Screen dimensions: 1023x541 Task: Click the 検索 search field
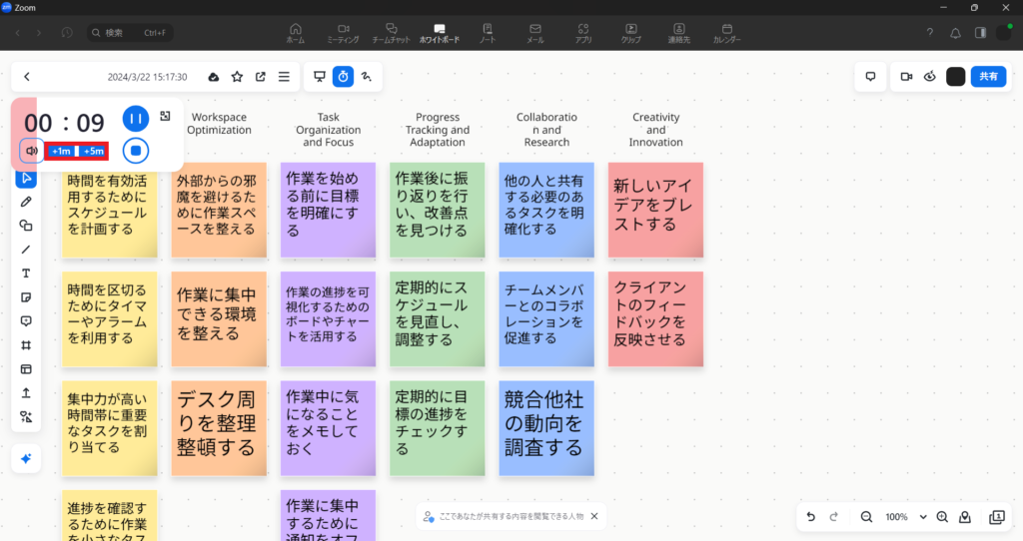click(130, 33)
